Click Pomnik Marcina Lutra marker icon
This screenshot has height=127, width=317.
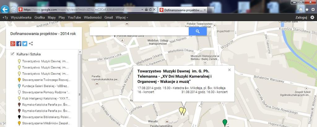coord(122,40)
